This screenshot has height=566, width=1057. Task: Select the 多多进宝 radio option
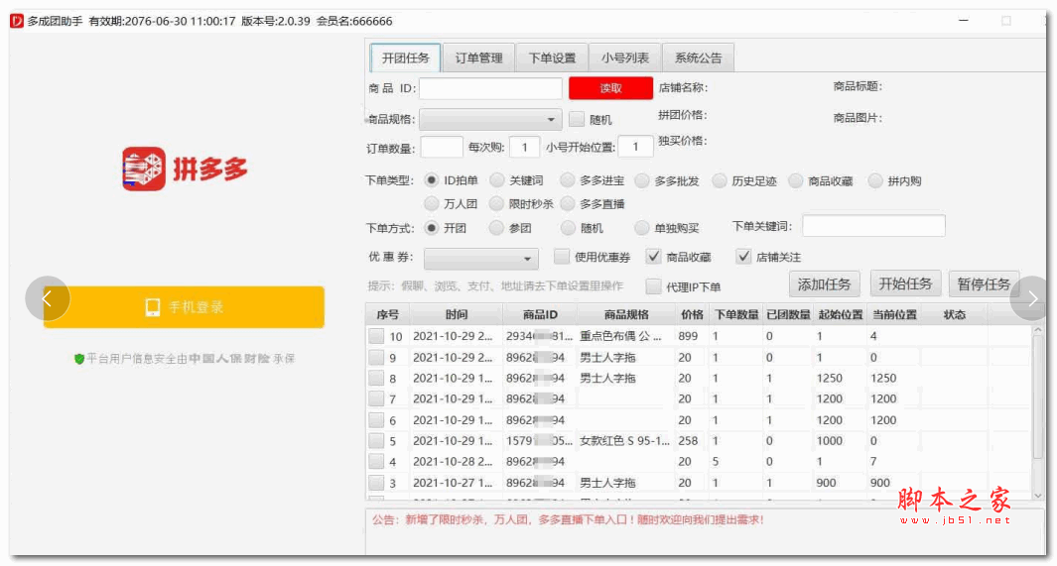568,180
